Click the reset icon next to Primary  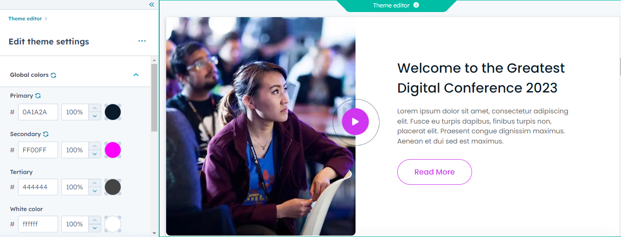click(38, 96)
